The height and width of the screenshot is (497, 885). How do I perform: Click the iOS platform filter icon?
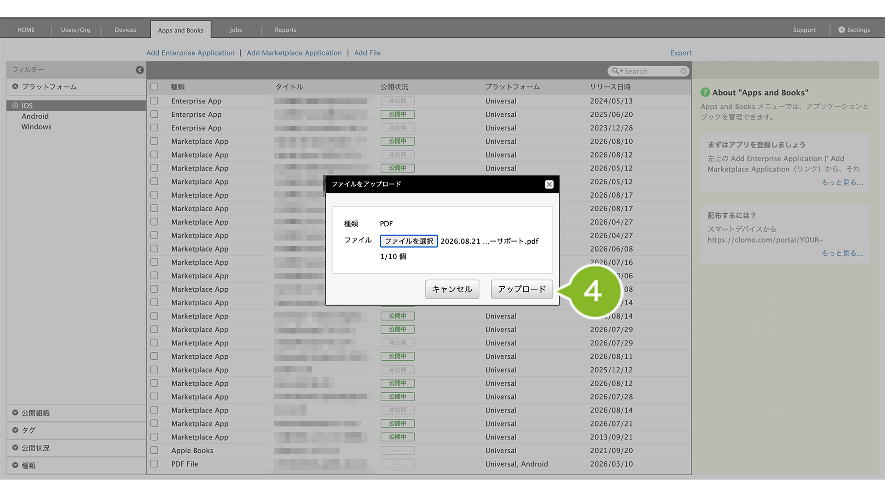coord(15,105)
